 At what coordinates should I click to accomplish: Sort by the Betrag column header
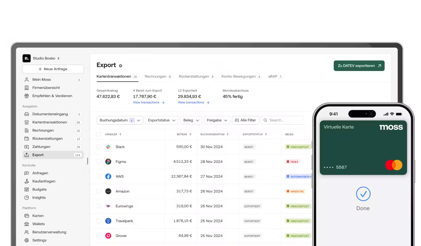tap(184, 134)
